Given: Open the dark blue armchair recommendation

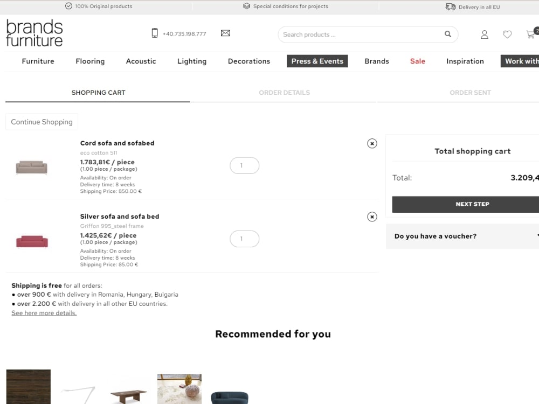Looking at the screenshot, I should [230, 398].
